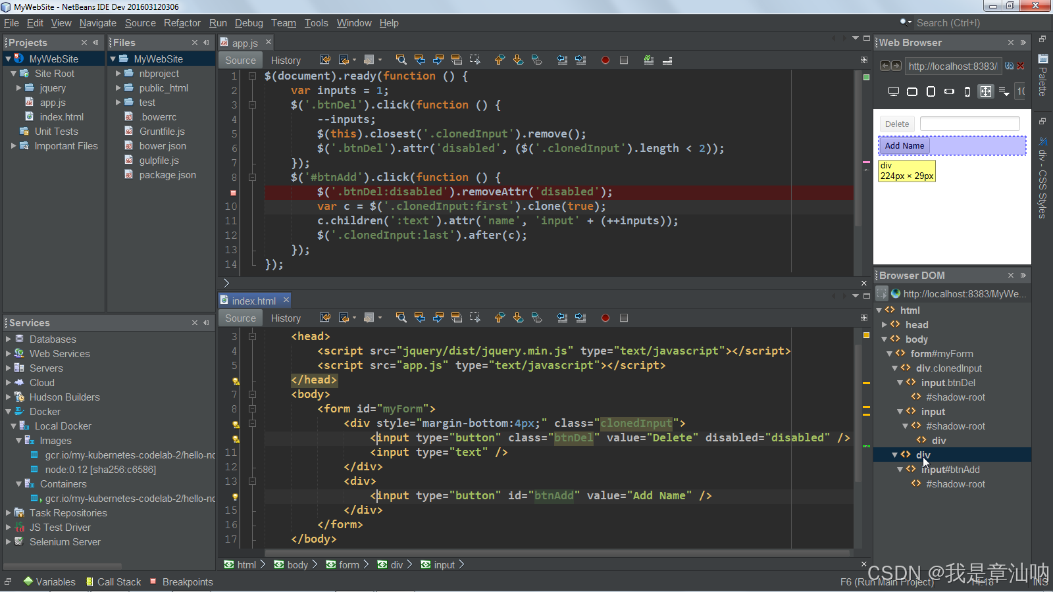1053x592 pixels.
Task: Open the Debug menu
Action: point(249,23)
